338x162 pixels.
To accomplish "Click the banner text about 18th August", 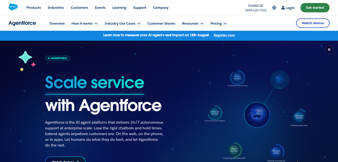I will tap(156, 35).
